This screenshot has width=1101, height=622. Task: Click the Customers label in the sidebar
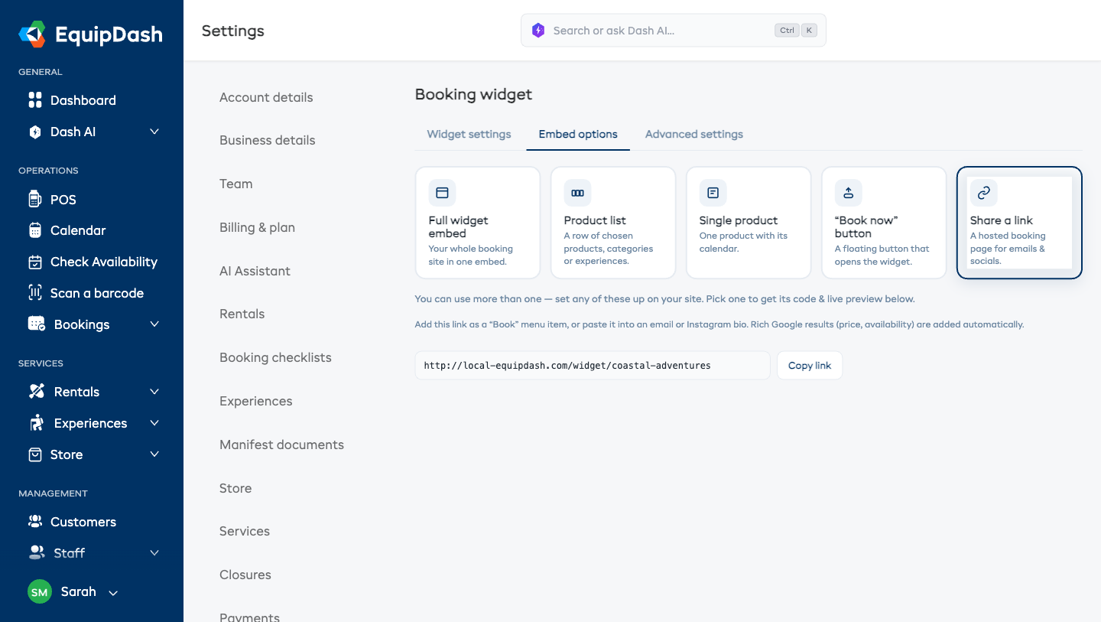pyautogui.click(x=83, y=522)
